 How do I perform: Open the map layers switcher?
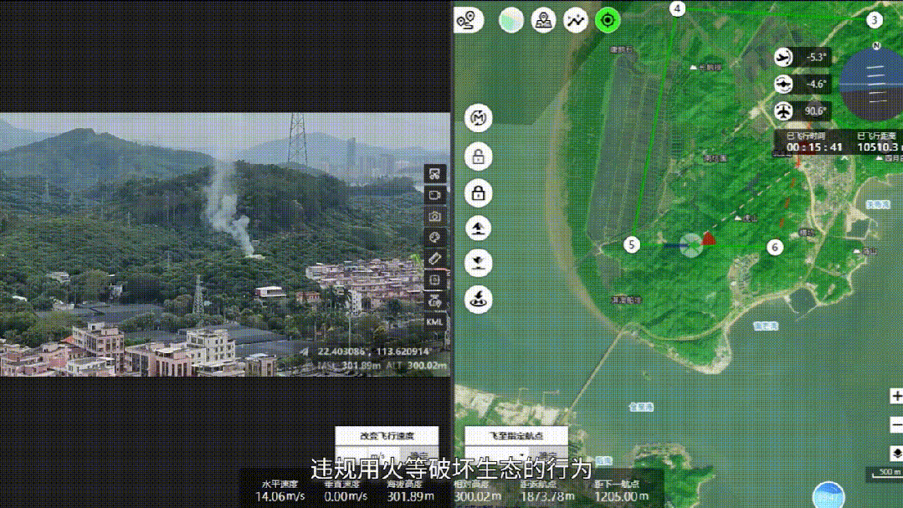pos(896,453)
